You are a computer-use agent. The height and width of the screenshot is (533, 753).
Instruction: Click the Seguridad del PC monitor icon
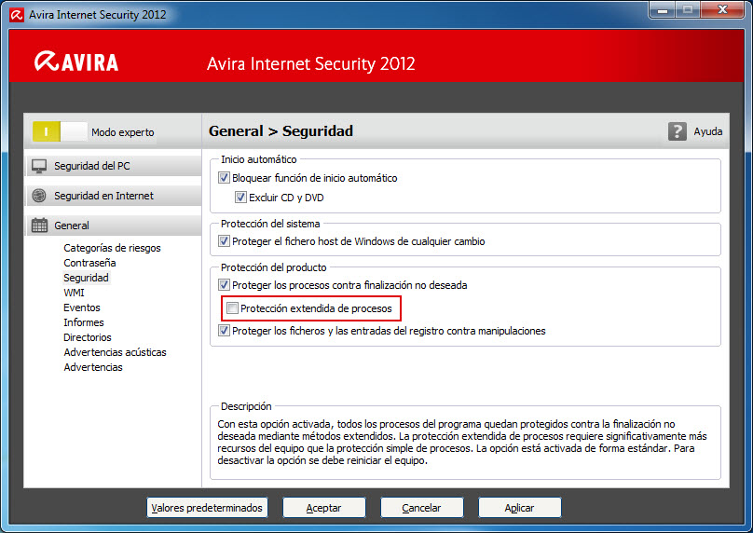pos(39,166)
